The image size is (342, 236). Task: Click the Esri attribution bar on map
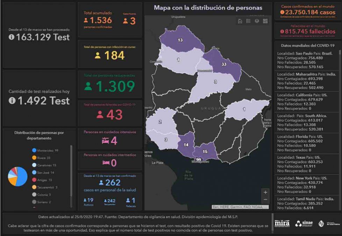pyautogui.click(x=241, y=207)
